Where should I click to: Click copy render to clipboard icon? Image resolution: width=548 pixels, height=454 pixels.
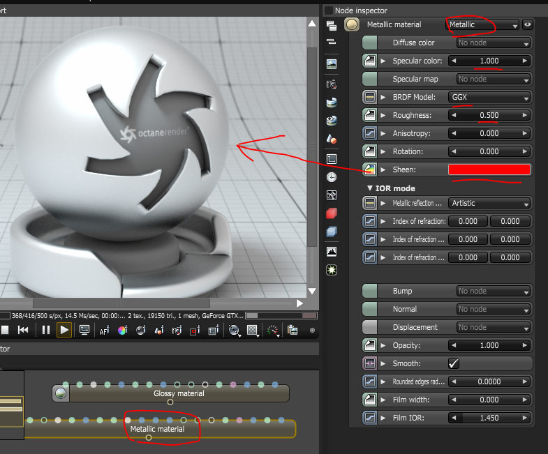(x=292, y=330)
